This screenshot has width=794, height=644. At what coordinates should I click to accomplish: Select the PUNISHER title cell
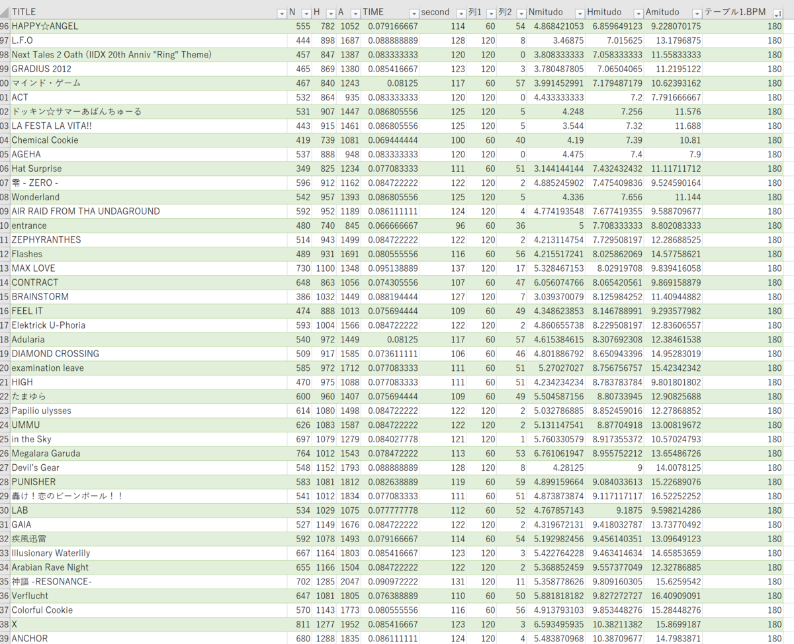tap(148, 482)
